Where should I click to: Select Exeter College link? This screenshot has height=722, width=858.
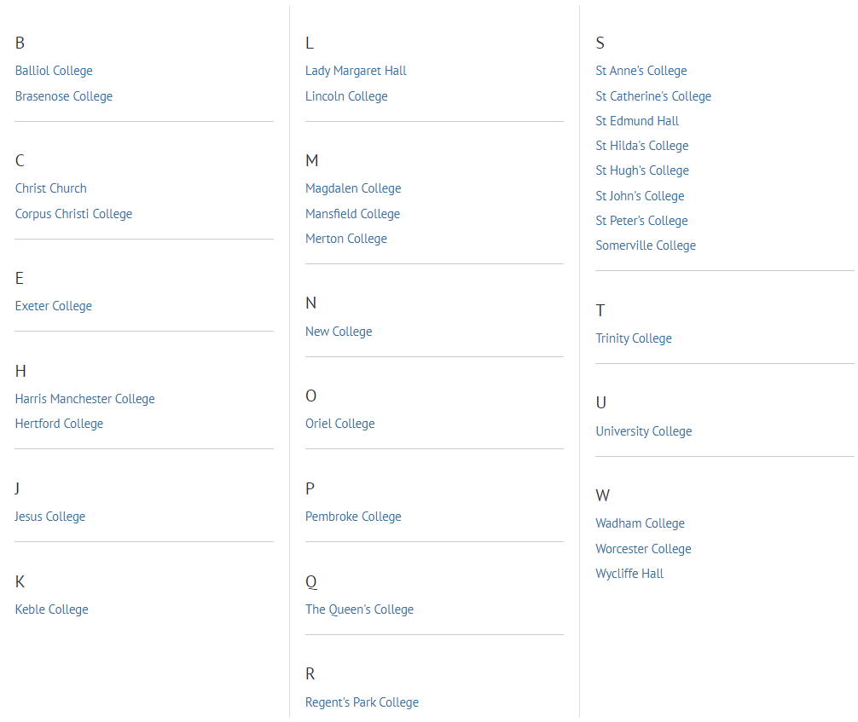tap(54, 306)
